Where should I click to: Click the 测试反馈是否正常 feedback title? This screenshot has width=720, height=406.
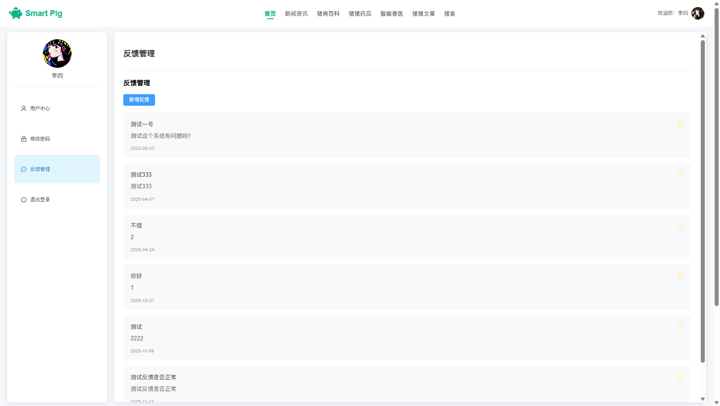[153, 377]
